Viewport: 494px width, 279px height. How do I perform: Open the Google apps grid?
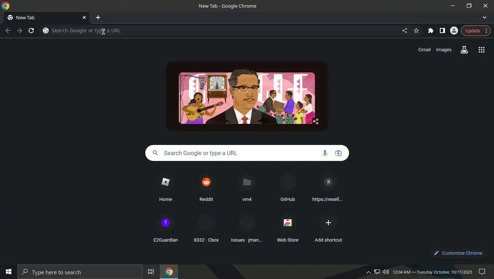point(482,50)
